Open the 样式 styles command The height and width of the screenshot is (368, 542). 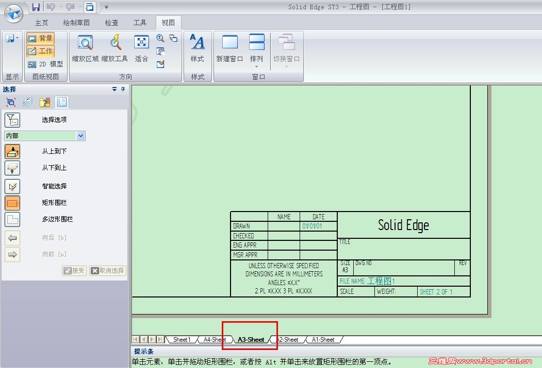click(x=198, y=48)
